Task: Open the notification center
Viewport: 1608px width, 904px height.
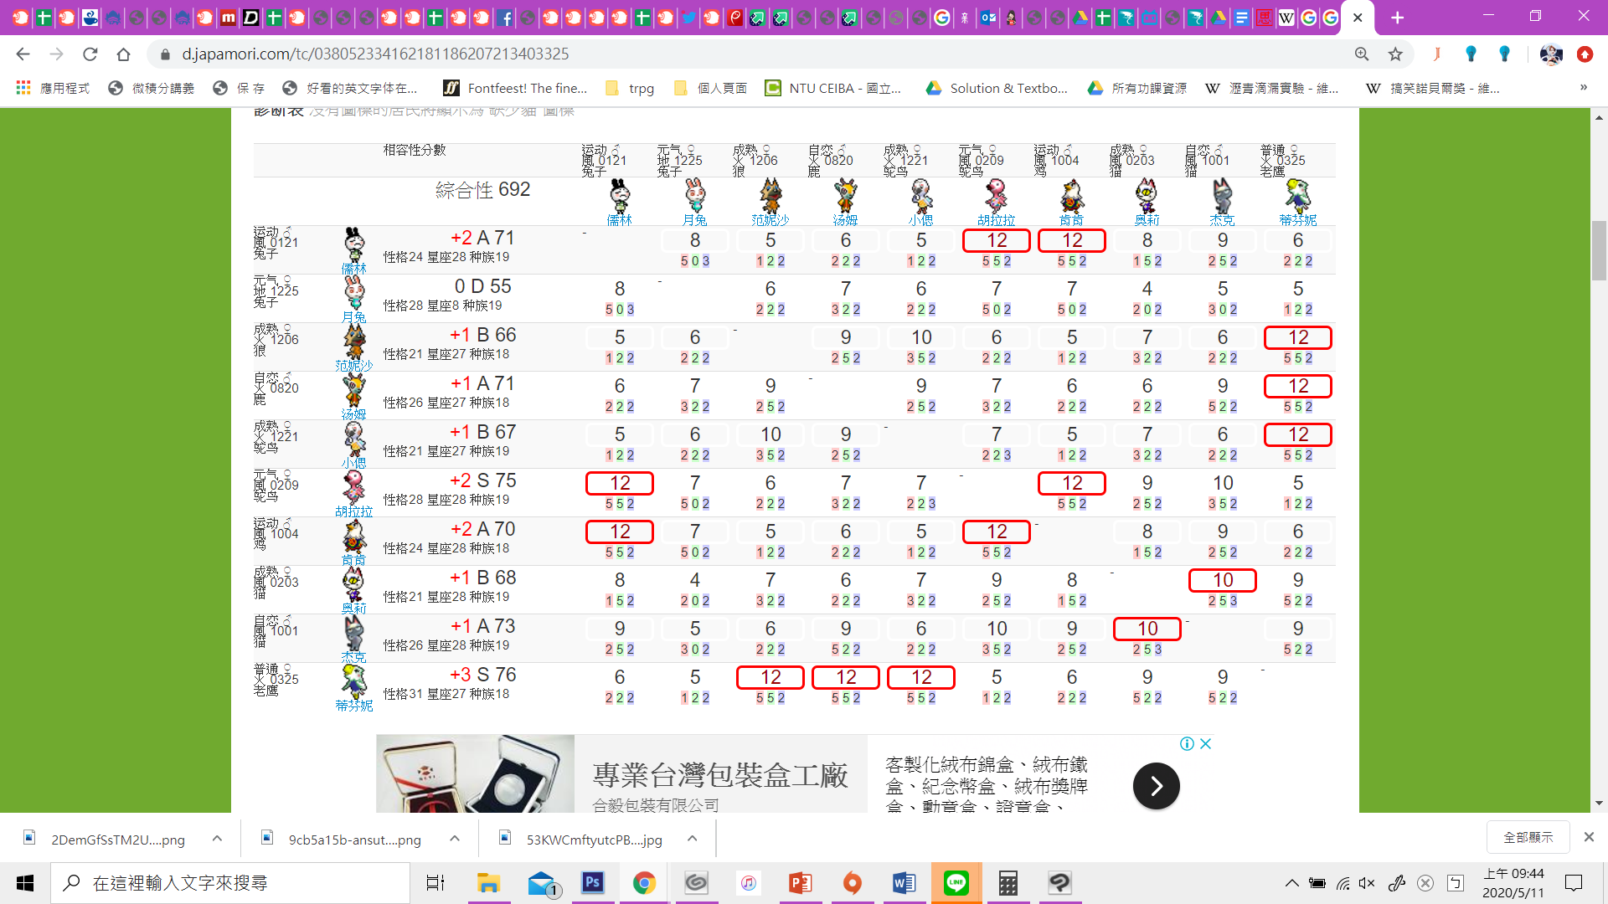Action: tap(1574, 883)
